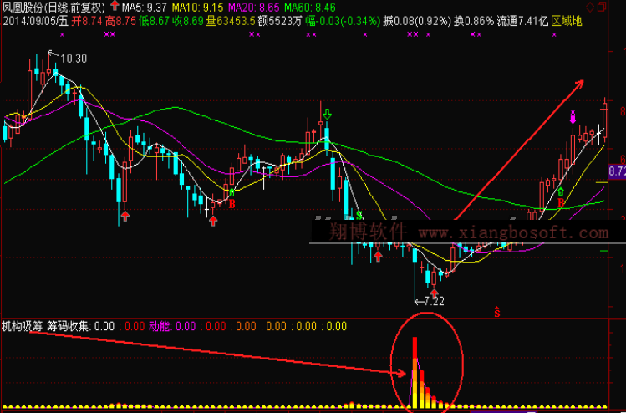Click the turnover rate 换0.86%

click(x=474, y=21)
